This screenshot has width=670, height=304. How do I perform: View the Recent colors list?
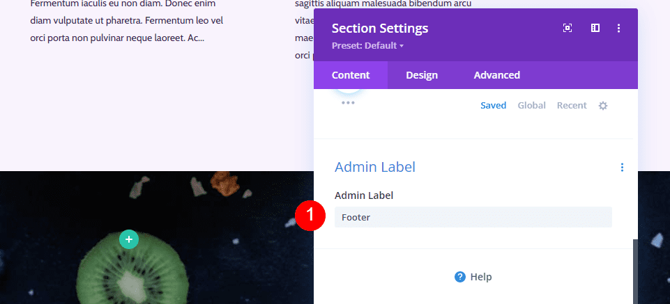[572, 106]
